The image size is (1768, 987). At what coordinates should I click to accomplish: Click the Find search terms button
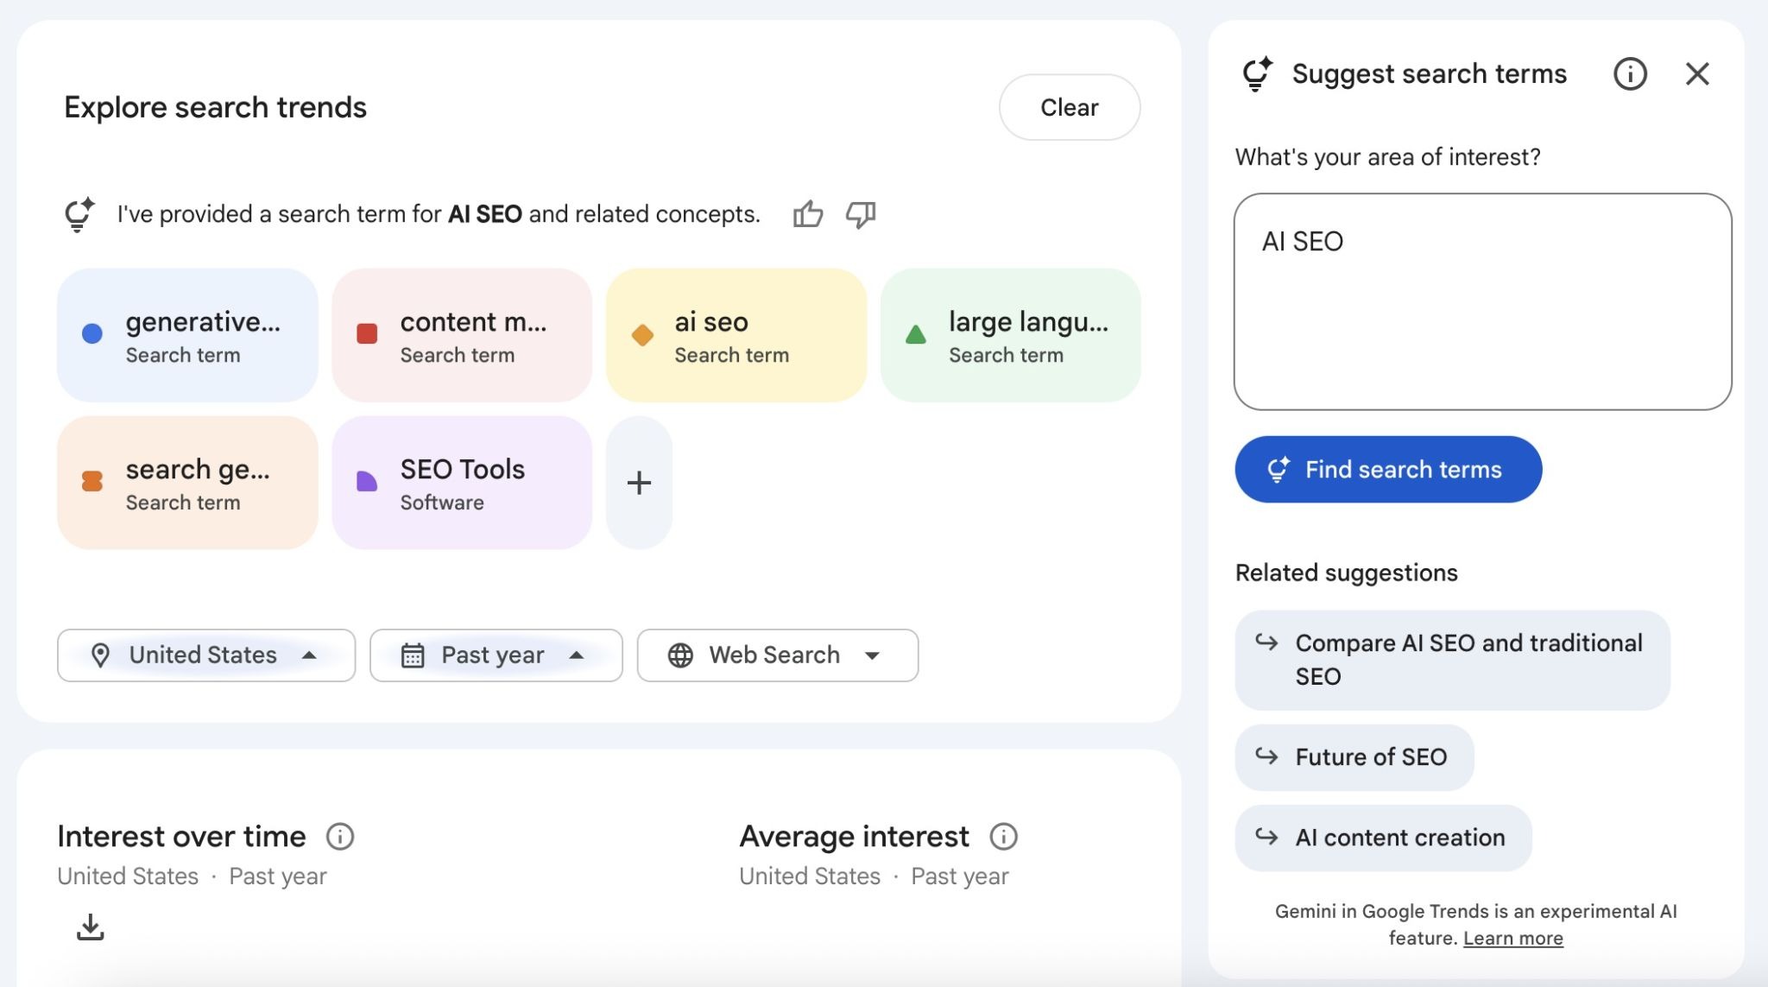point(1386,469)
